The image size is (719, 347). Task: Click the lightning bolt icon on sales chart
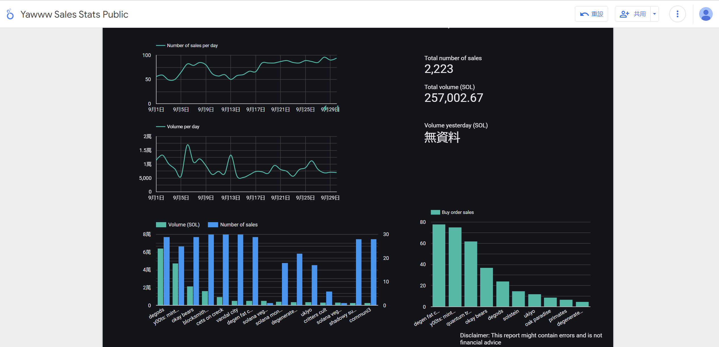pyautogui.click(x=325, y=108)
